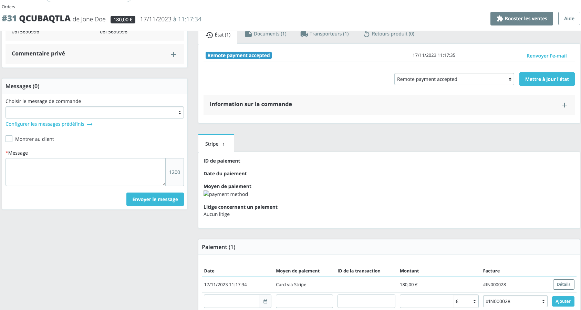Focus the new ID de la transaction input
This screenshot has height=310, width=581.
click(366, 301)
